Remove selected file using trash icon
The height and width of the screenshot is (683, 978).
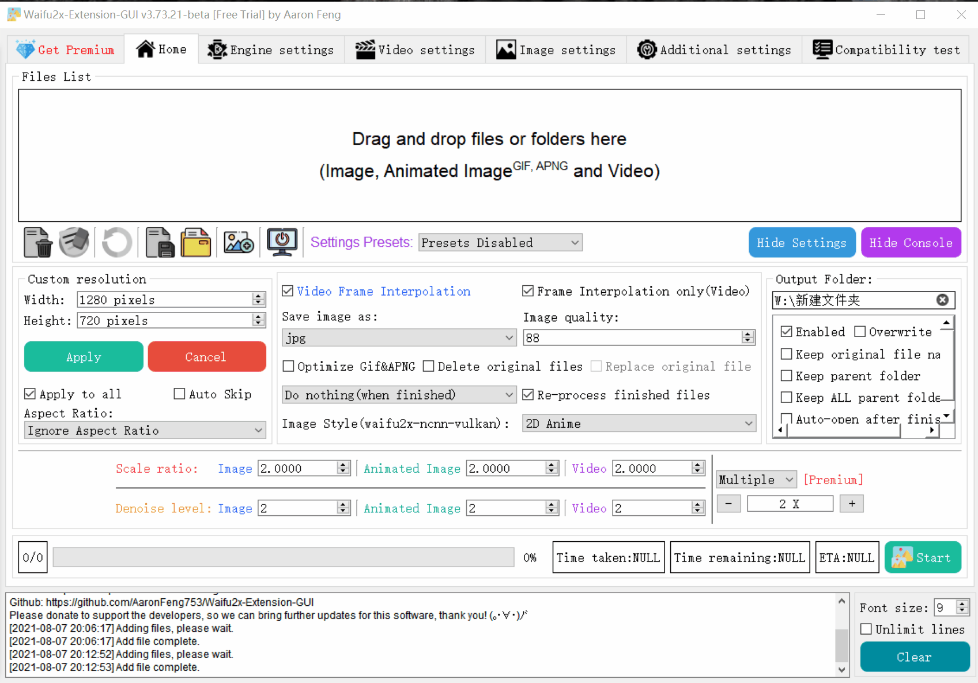36,242
